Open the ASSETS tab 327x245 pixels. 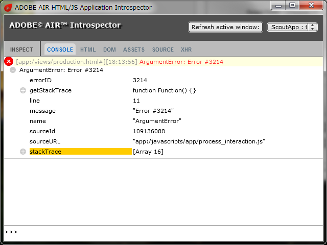[x=134, y=50]
